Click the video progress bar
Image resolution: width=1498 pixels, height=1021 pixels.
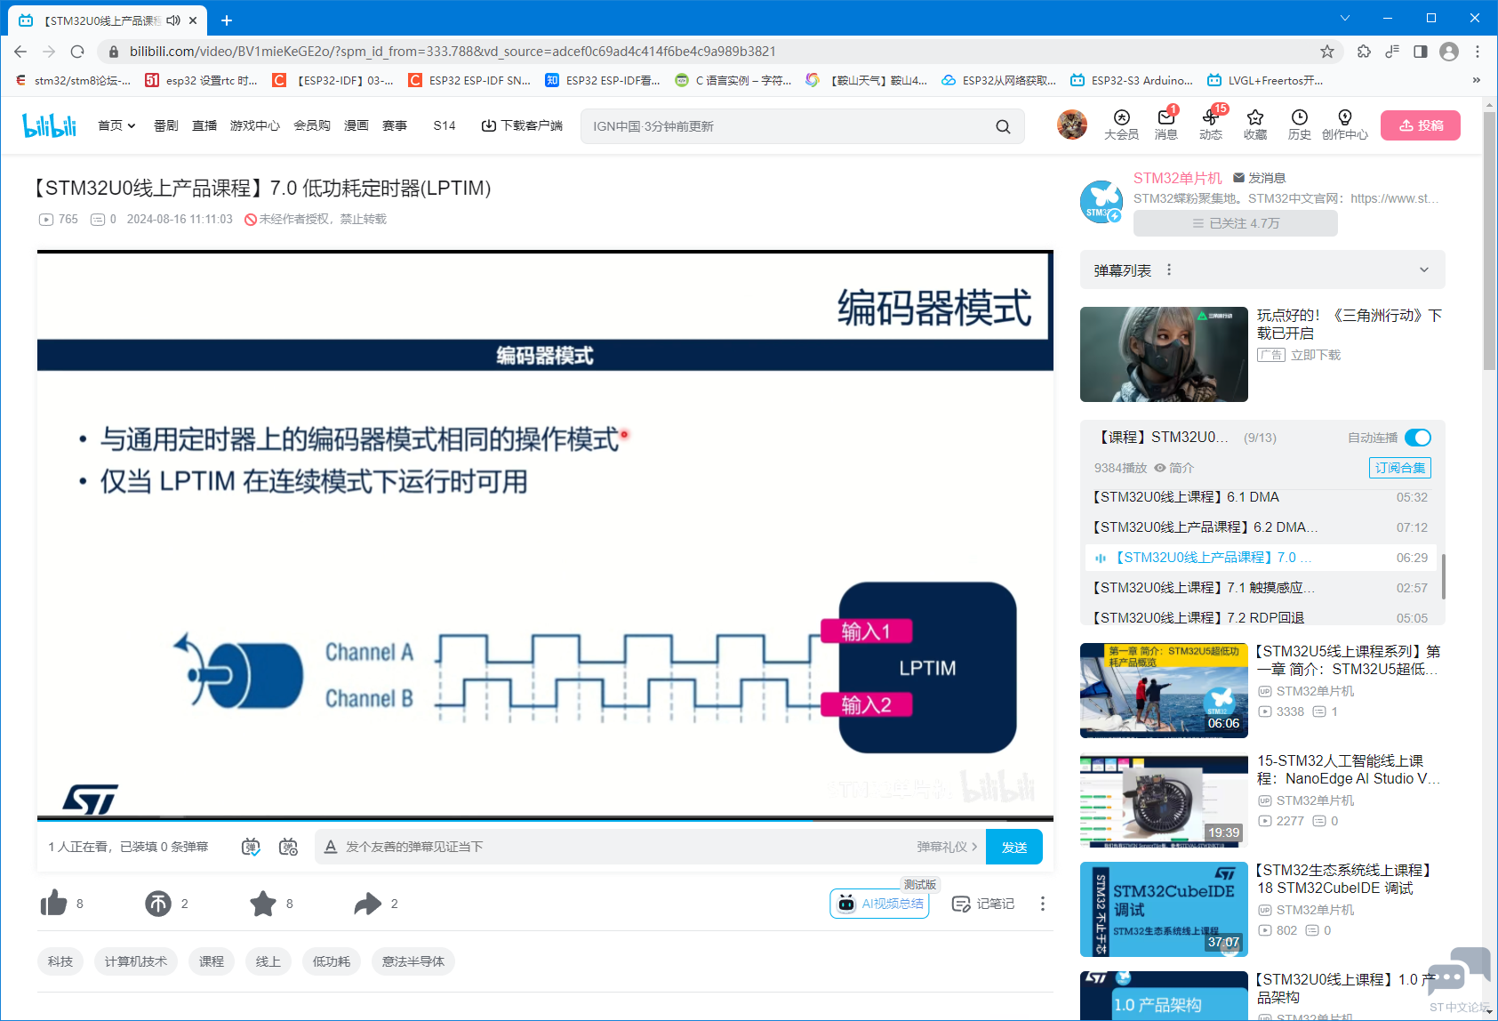[545, 818]
